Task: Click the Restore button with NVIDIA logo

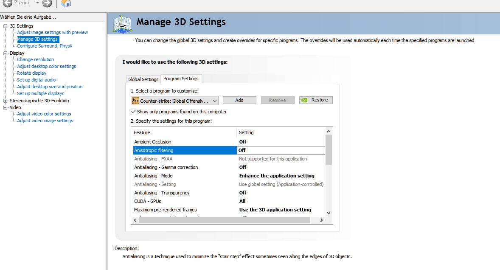Action: [316, 100]
